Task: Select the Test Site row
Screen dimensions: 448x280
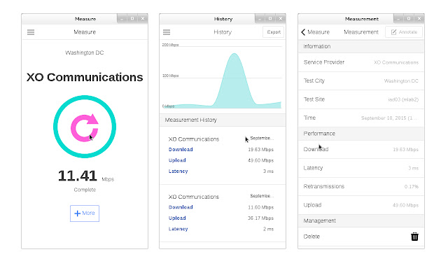Action: (361, 99)
